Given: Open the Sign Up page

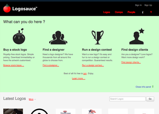Looking at the screenshot, I should 148,5.
